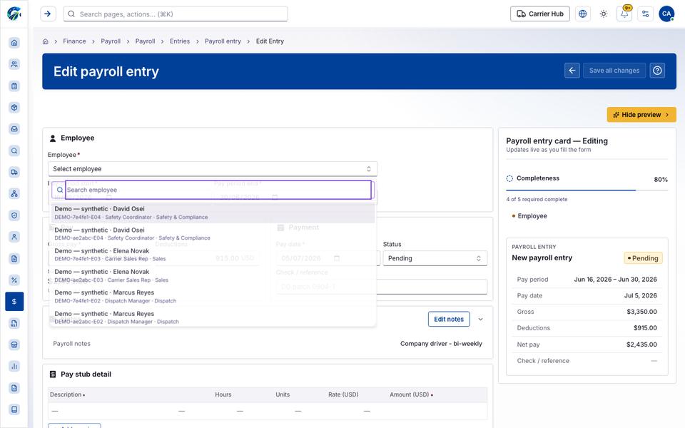Image resolution: width=685 pixels, height=428 pixels.
Task: Open the percent icon in the sidebar
Action: [x=14, y=280]
